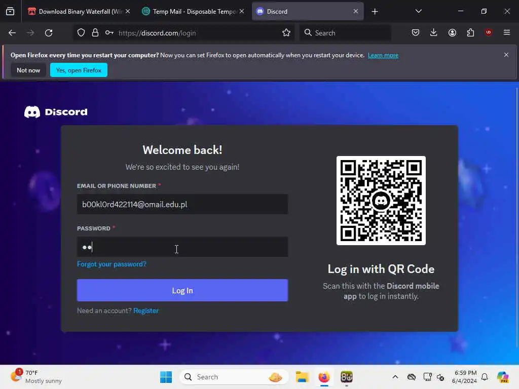
Task: Click the forward navigation arrow
Action: pos(30,33)
